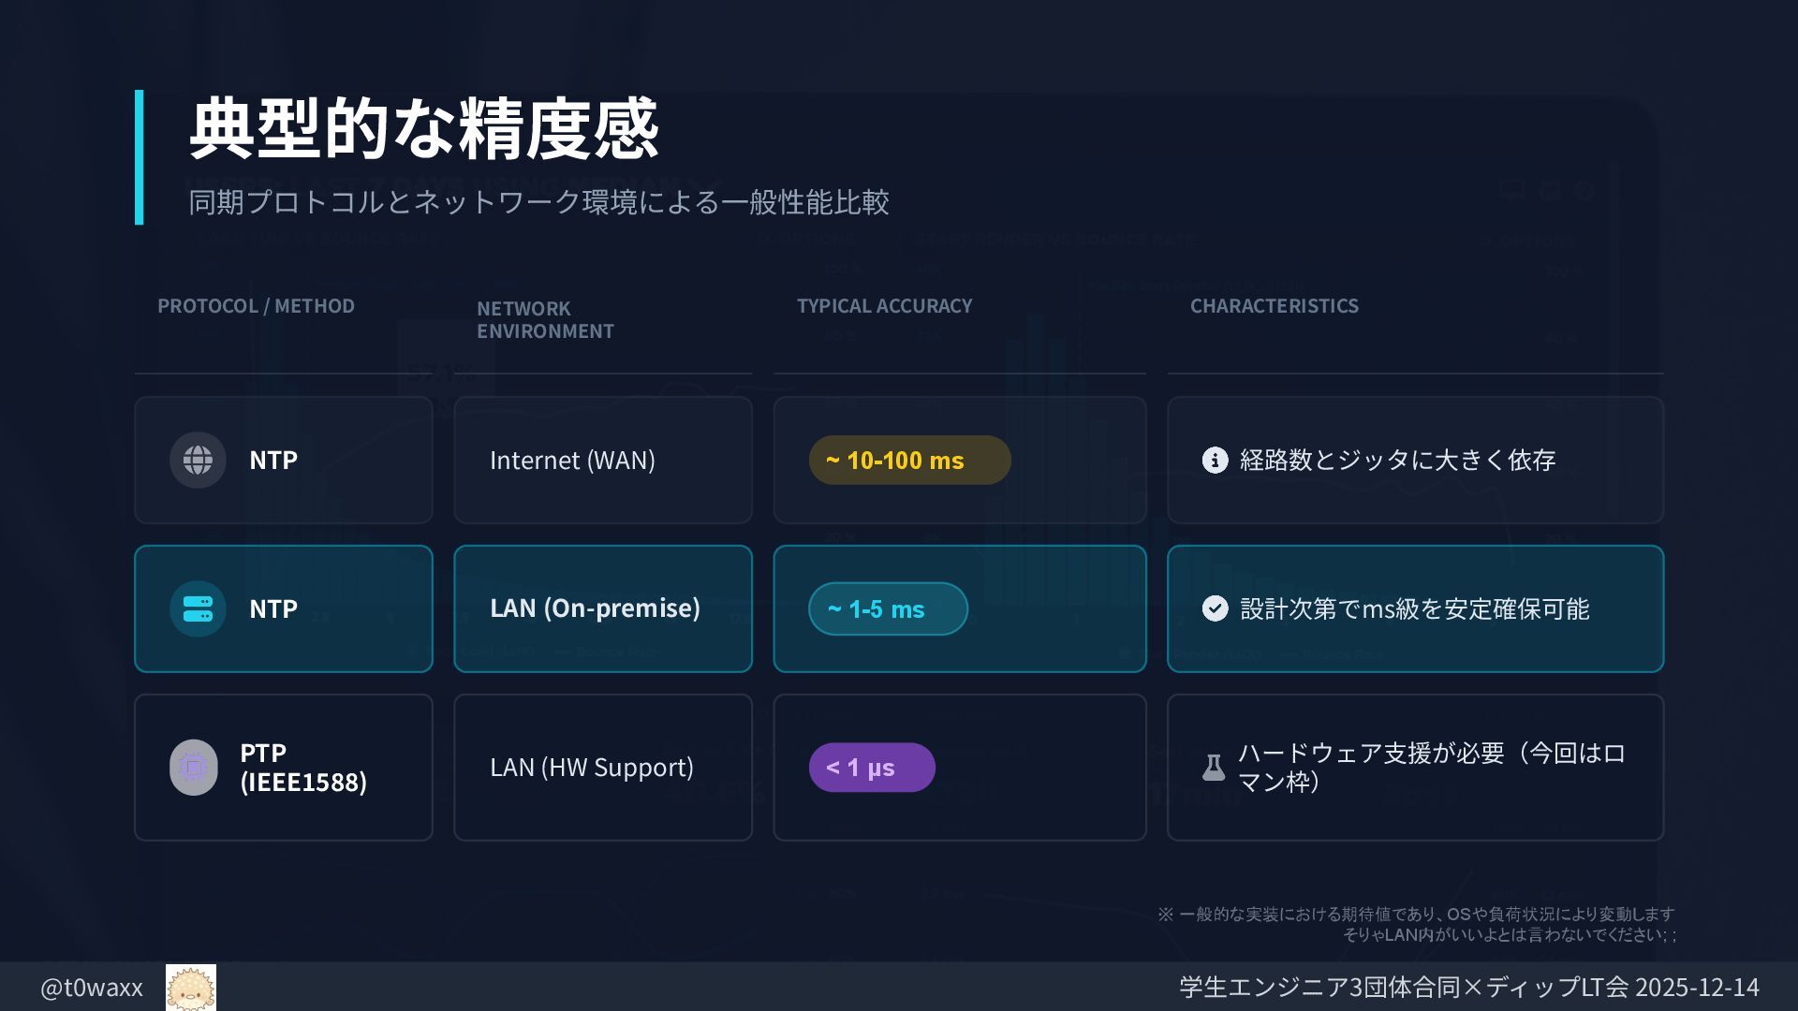Screen dimensions: 1798x1011
Task: Click the NETWORK ENVIRONMENT column header
Action: click(545, 319)
